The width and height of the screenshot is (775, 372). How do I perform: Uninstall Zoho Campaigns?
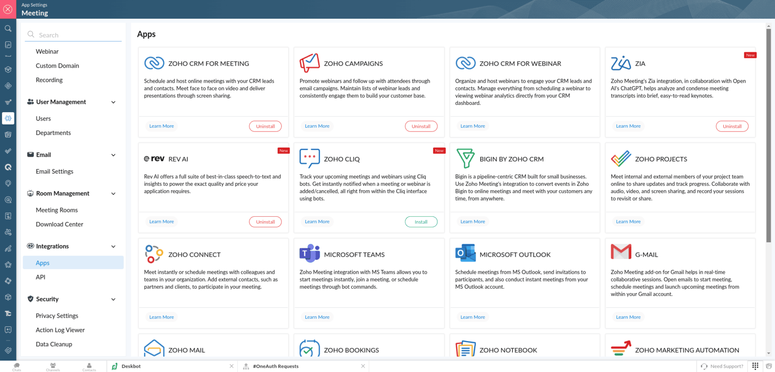pos(421,126)
